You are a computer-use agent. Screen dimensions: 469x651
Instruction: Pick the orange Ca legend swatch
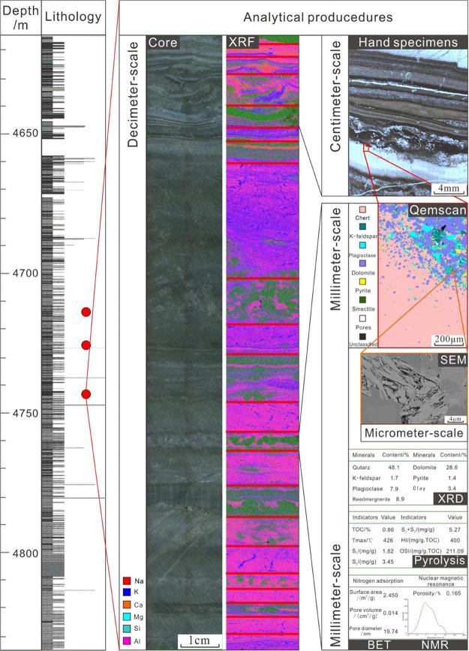coord(128,604)
